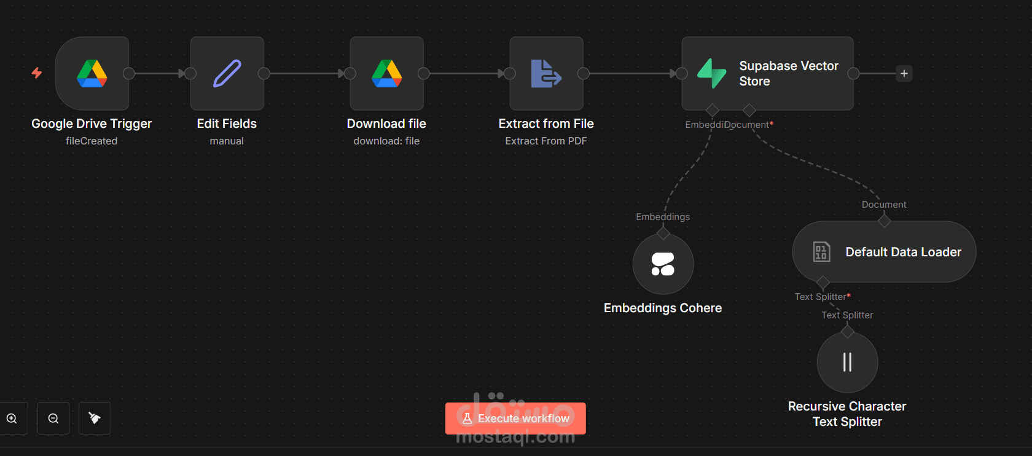Click the 'Recursive Character Text Splitter' label
The image size is (1032, 456).
point(847,414)
